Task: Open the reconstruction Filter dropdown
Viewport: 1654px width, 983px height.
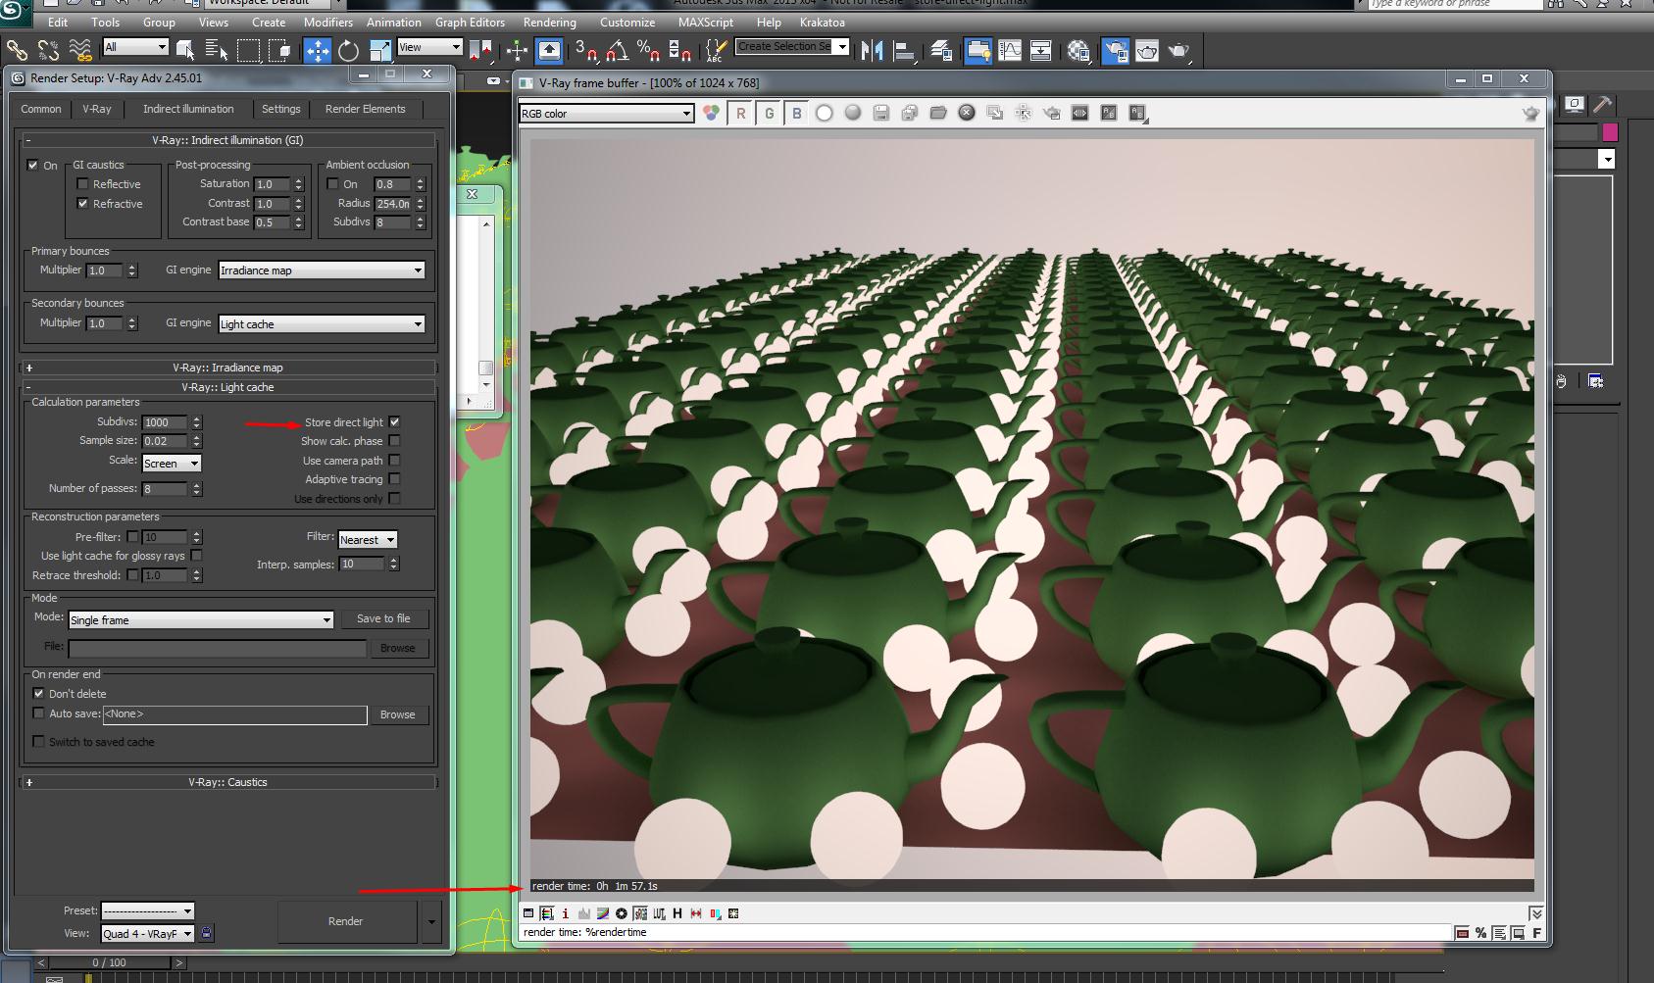Action: 368,539
